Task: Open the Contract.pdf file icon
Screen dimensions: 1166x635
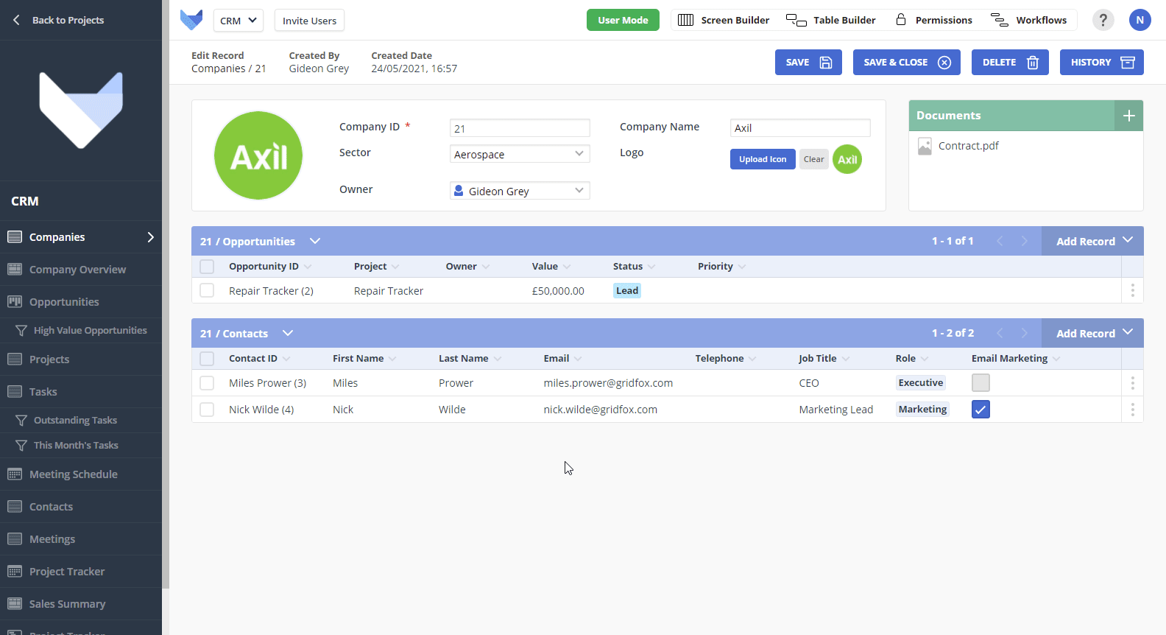Action: [925, 146]
